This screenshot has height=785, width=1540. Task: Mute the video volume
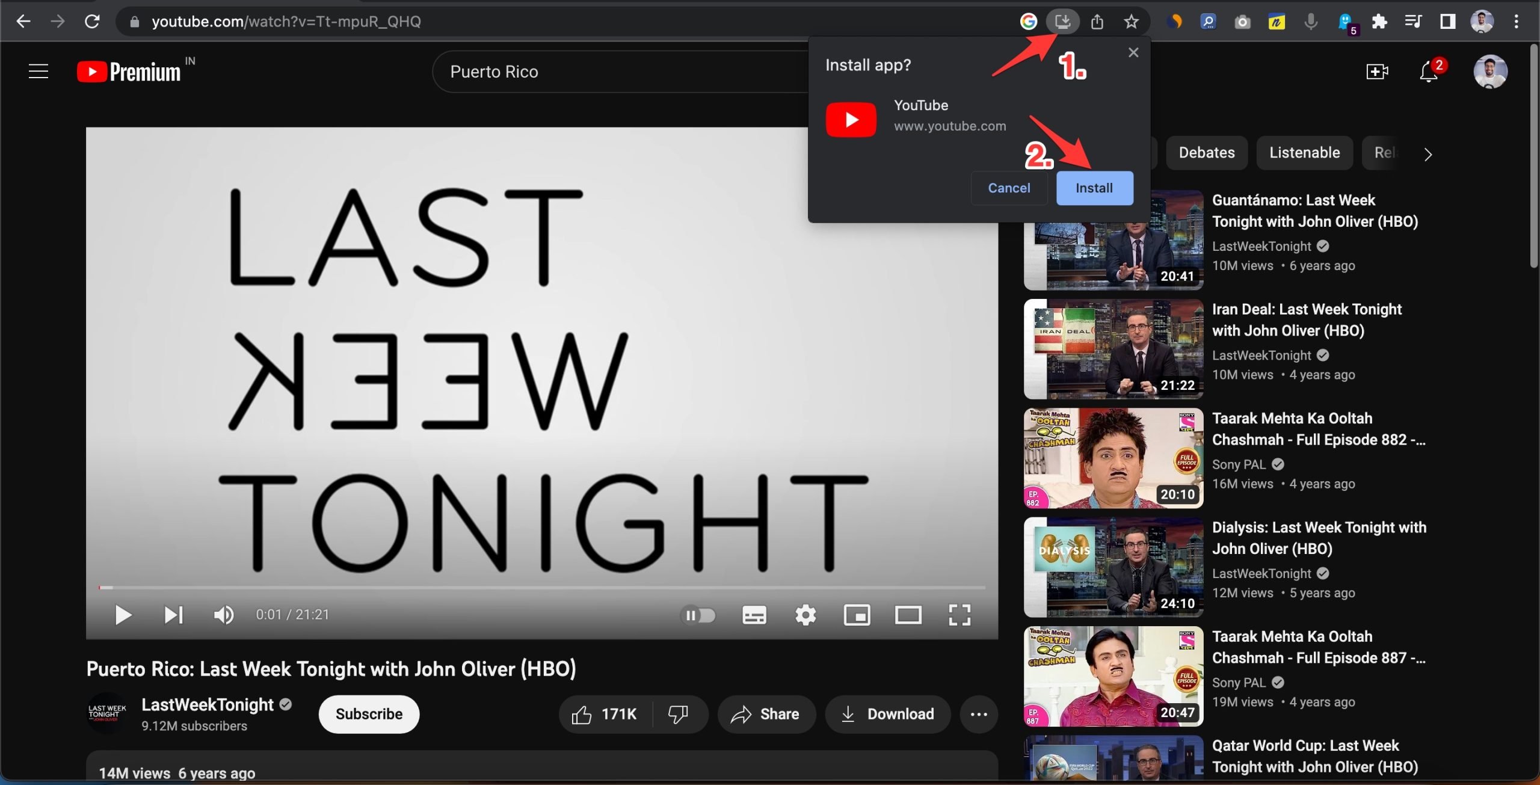[224, 615]
